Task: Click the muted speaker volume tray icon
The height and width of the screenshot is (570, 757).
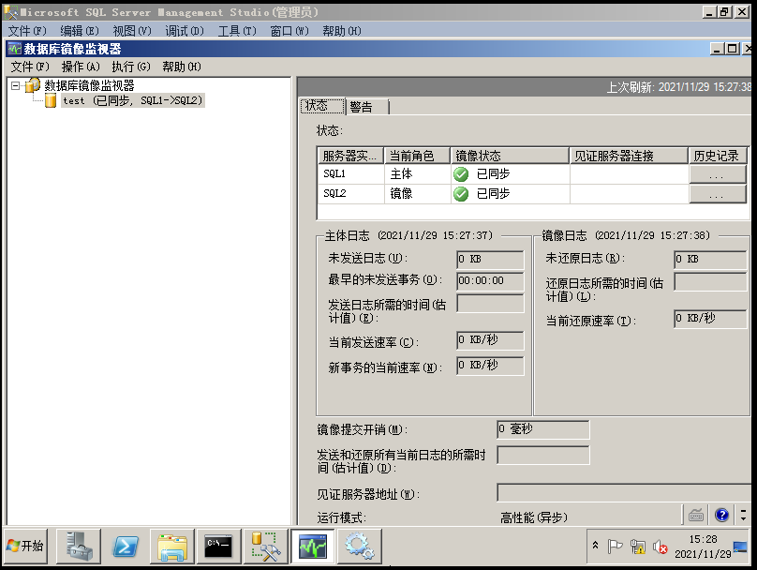Action: [x=660, y=547]
